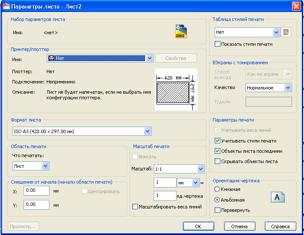Click the Плоттер value Нет
304x235 pixels.
[x=50, y=71]
